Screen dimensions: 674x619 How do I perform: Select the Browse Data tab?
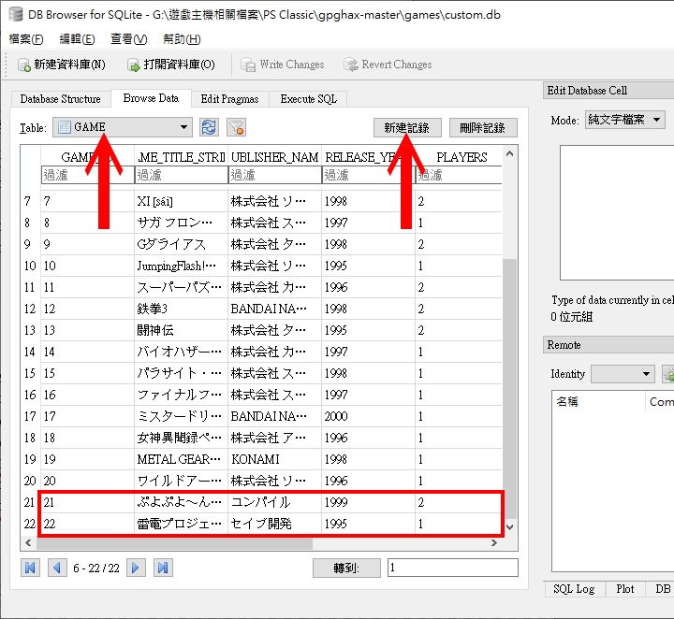click(x=151, y=98)
